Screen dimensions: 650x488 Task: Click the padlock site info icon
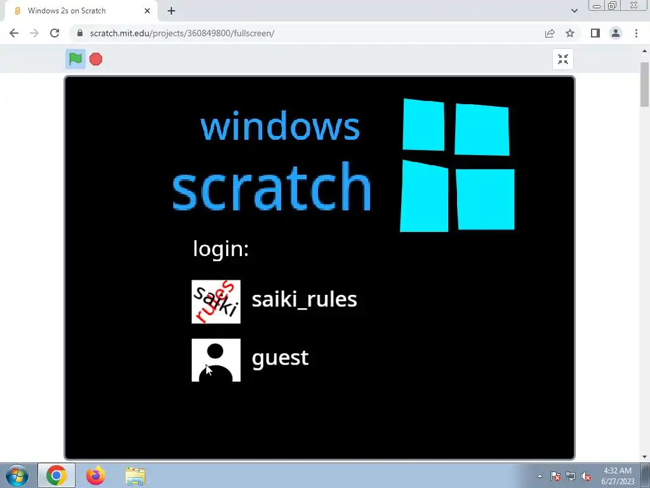click(80, 33)
